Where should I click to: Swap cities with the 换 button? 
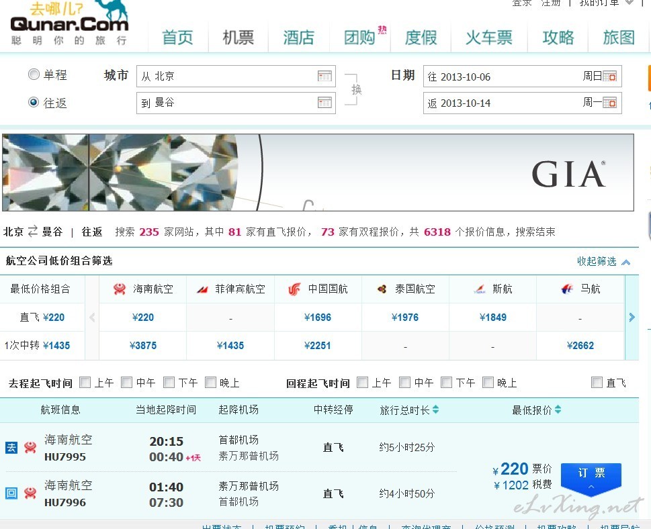(x=356, y=89)
